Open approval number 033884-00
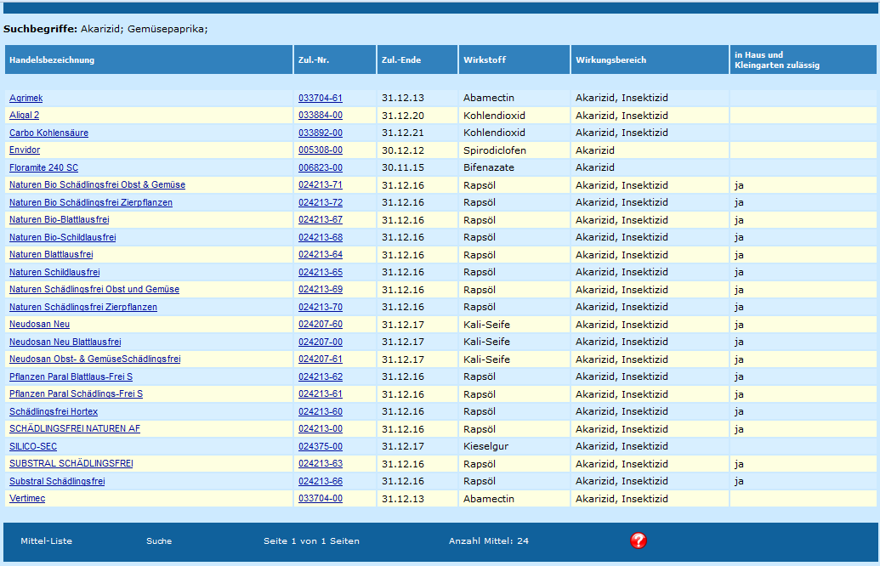Viewport: 880px width, 566px height. click(321, 115)
